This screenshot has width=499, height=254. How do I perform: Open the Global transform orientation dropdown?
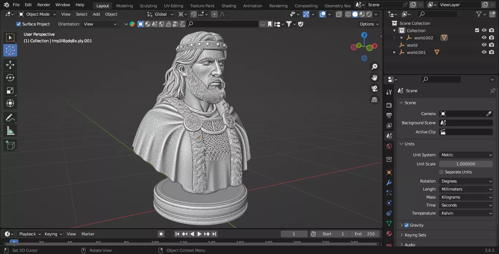pyautogui.click(x=161, y=14)
